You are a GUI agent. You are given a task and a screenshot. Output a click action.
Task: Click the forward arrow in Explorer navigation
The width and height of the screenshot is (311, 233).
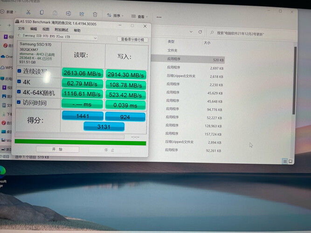(9, 25)
